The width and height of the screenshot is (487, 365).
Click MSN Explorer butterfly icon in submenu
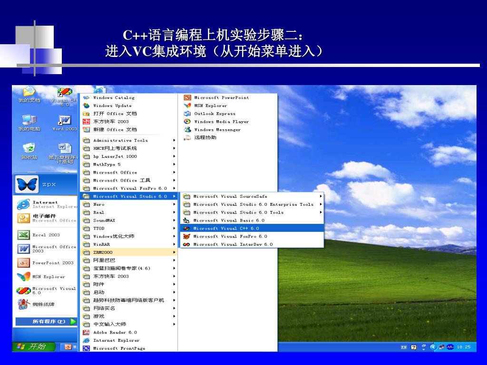pyautogui.click(x=187, y=106)
